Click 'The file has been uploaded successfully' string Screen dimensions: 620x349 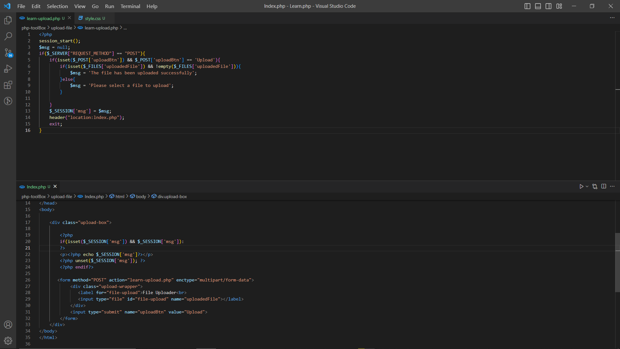141,73
